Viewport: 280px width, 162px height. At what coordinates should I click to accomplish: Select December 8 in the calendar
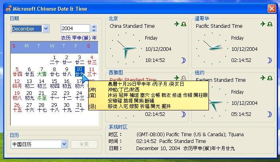pos(54,71)
